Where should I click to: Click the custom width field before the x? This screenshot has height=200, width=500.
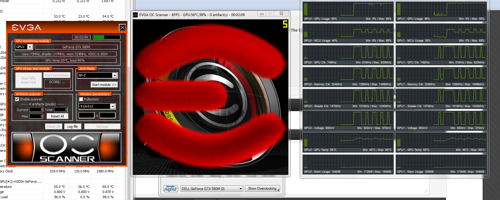click(86, 115)
